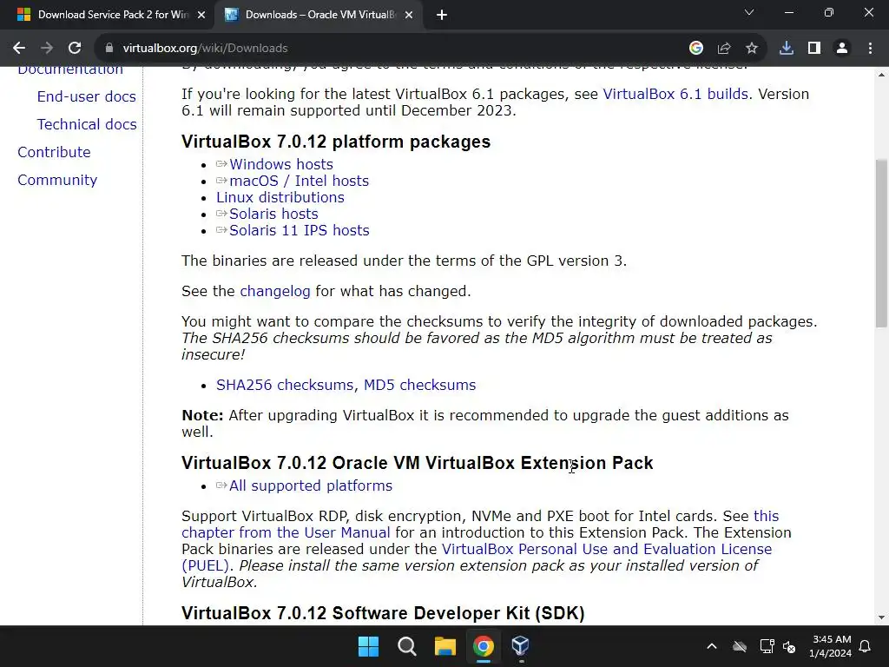Image resolution: width=889 pixels, height=667 pixels.
Task: Click the Software Developer Kit (SDK) heading
Action: coord(383,613)
